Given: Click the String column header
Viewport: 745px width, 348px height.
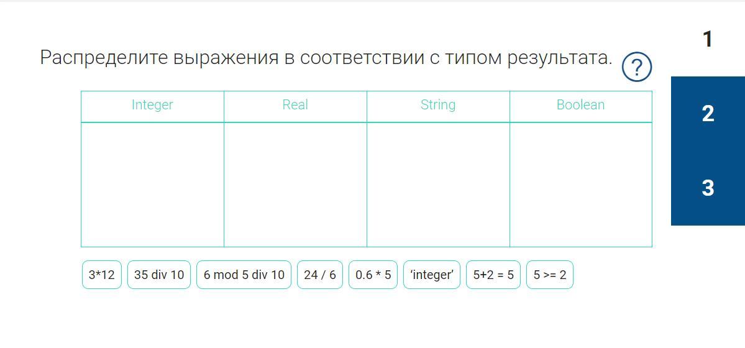Looking at the screenshot, I should tap(438, 105).
